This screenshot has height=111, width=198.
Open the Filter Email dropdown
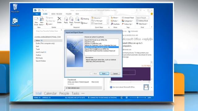point(142,24)
